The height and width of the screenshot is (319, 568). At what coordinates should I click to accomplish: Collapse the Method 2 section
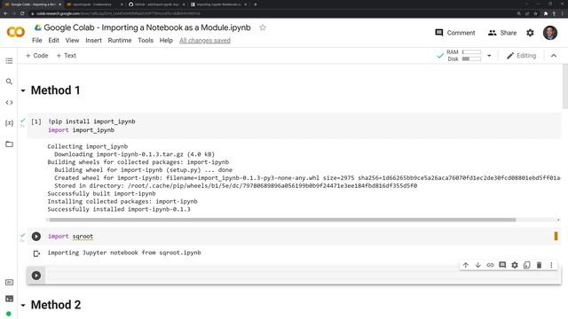(23, 305)
